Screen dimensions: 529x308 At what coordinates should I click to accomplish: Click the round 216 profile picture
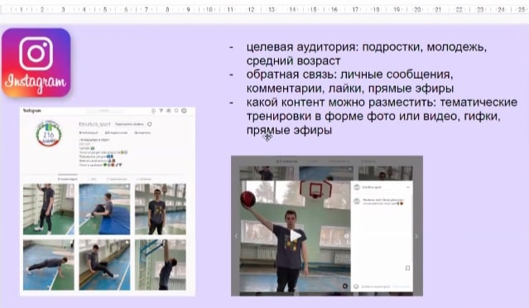tap(49, 133)
